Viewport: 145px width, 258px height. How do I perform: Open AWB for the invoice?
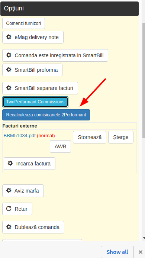pyautogui.click(x=60, y=146)
